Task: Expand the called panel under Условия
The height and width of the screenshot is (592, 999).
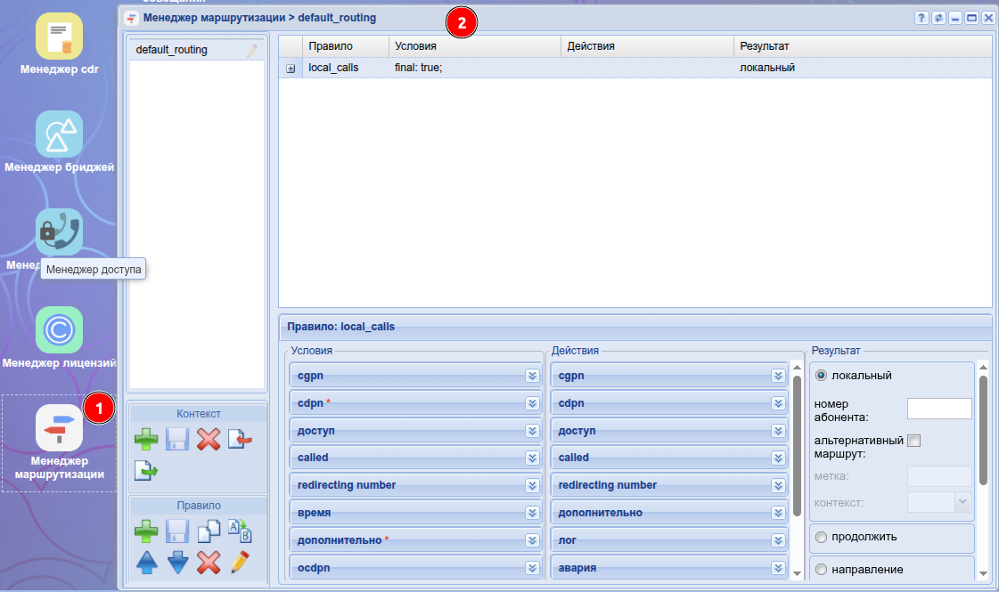Action: (533, 458)
